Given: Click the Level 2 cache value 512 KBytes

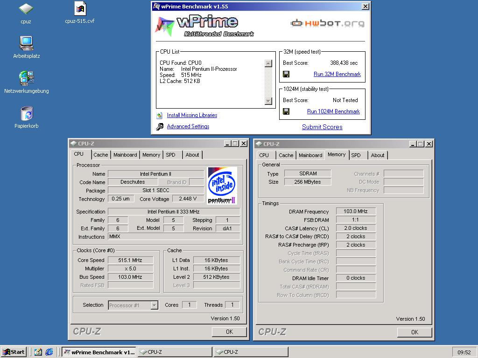Looking at the screenshot, I should (x=217, y=277).
